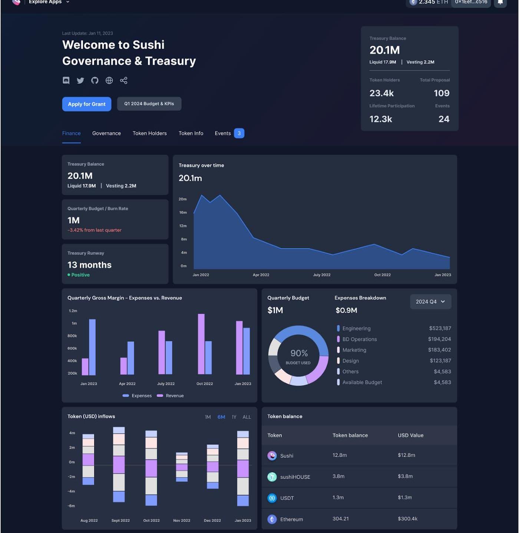Open the GitHub repository icon
This screenshot has width=519, height=533.
coord(95,80)
